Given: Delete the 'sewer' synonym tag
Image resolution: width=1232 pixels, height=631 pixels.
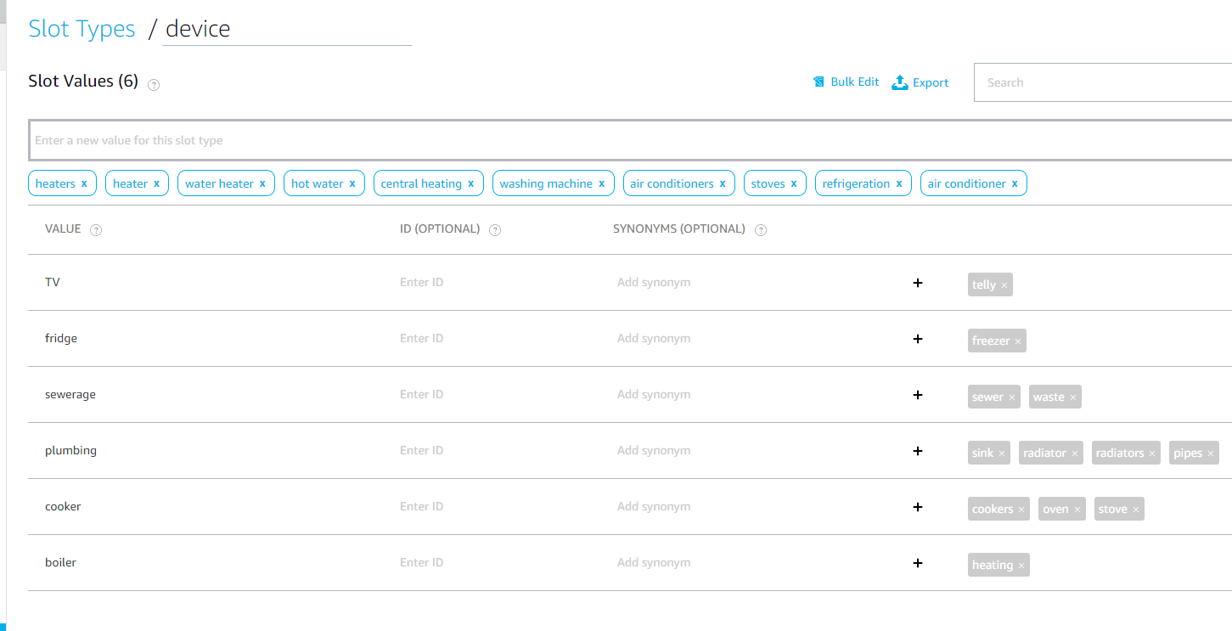Looking at the screenshot, I should [1012, 397].
